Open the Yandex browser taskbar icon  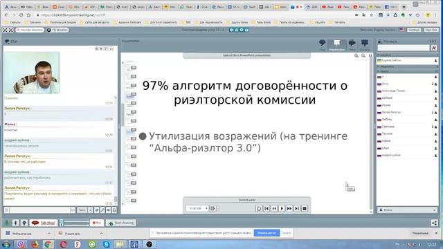coord(78,244)
